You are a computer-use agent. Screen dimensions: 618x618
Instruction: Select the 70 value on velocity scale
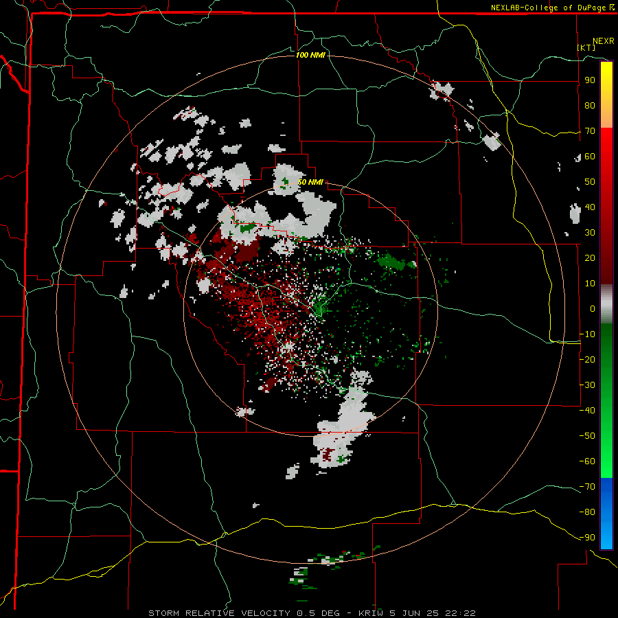click(x=590, y=131)
